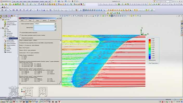Click Selected items list up arrow
This screenshot has width=183, height=103.
coord(55,26)
